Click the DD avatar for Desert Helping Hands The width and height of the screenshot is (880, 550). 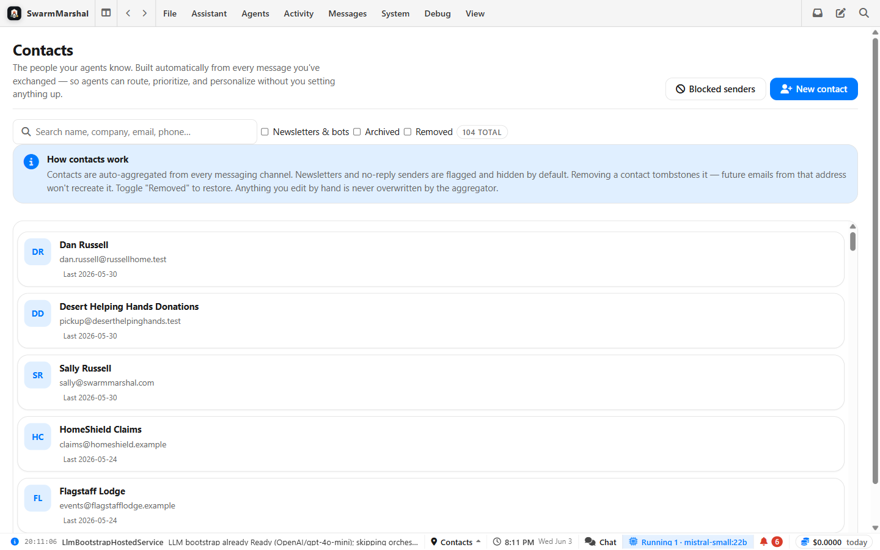(x=38, y=313)
